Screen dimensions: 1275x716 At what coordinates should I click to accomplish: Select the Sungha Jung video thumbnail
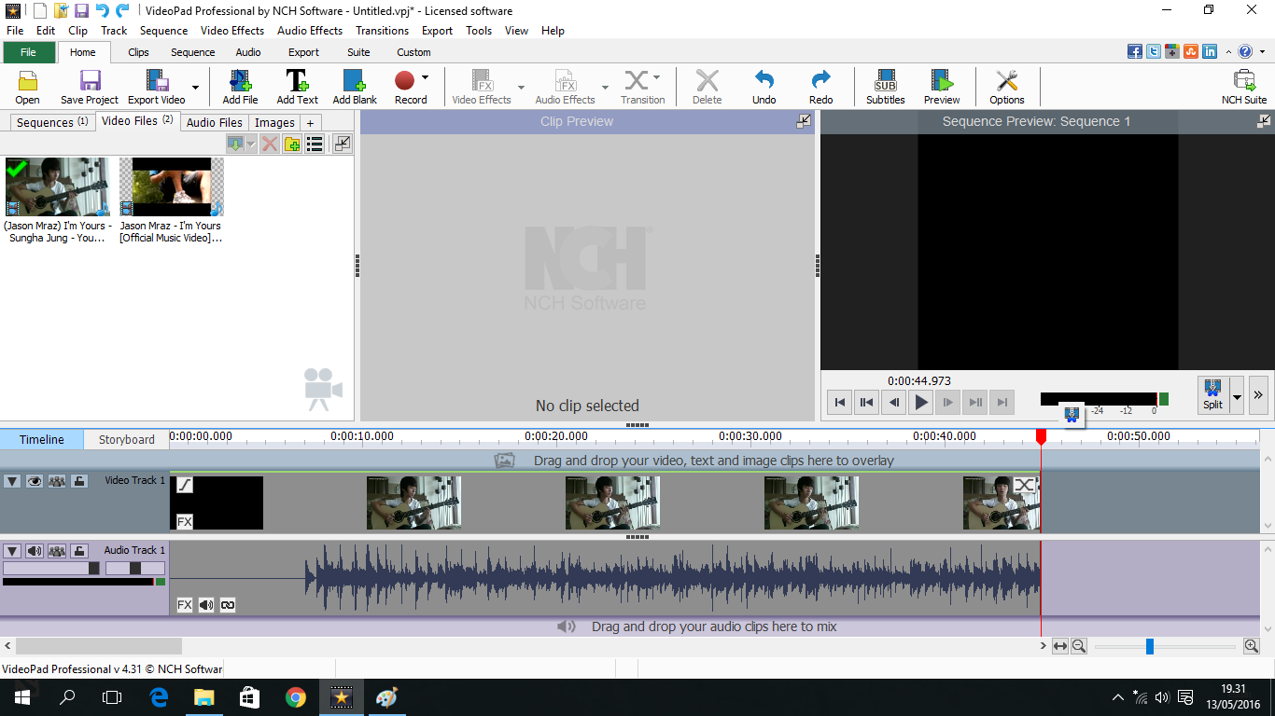57,186
